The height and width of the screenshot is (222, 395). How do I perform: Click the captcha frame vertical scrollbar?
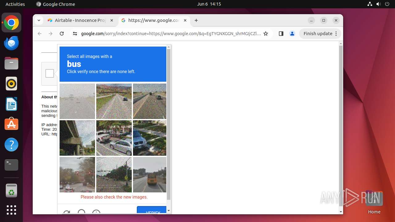[x=168, y=124]
